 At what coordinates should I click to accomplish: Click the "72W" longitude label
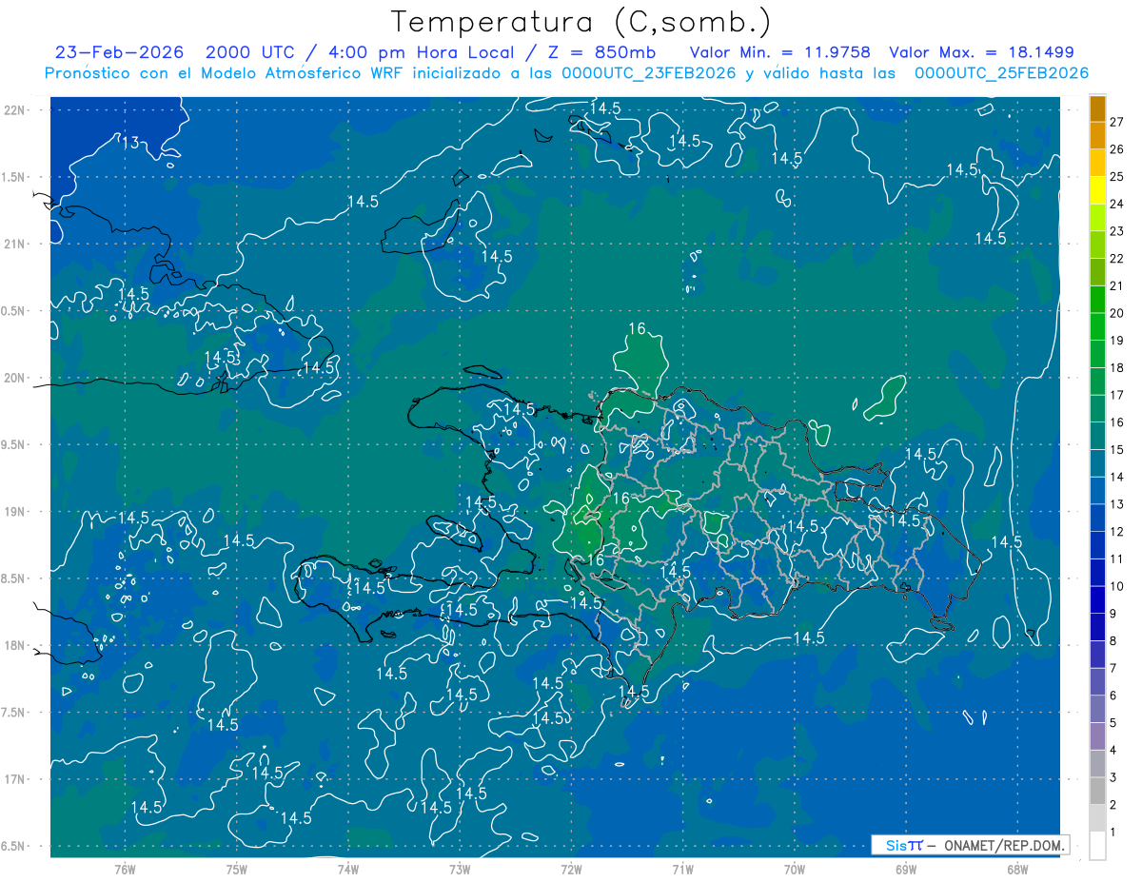(571, 869)
